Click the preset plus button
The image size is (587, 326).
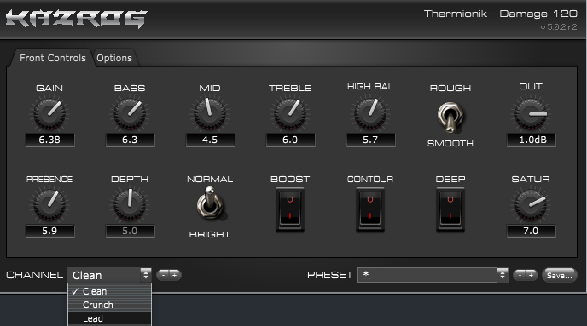click(x=532, y=275)
